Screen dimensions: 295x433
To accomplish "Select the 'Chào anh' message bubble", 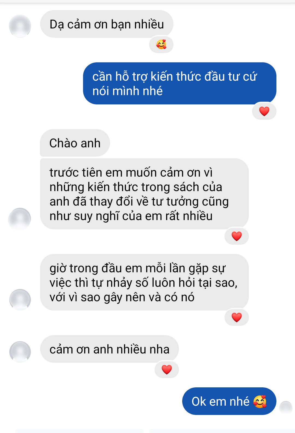I will pyautogui.click(x=75, y=143).
